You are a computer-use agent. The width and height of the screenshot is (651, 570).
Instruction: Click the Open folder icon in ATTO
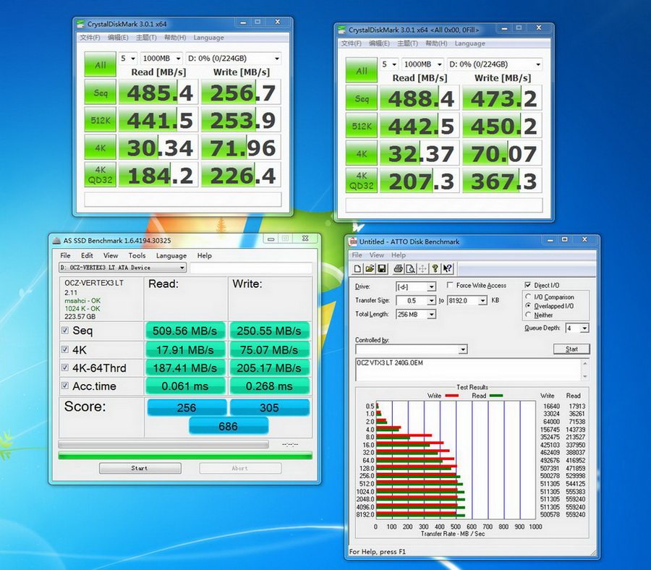coord(370,269)
